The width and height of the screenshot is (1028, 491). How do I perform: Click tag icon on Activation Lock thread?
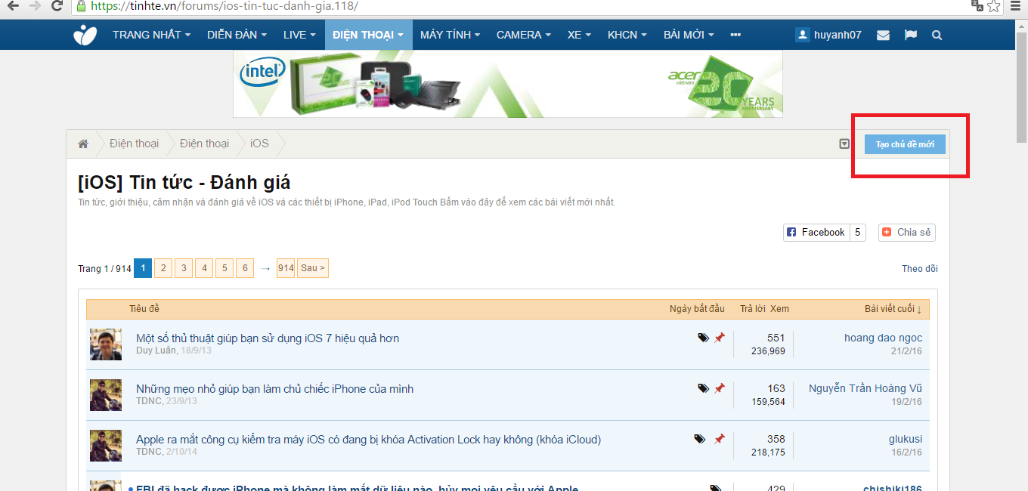[700, 439]
